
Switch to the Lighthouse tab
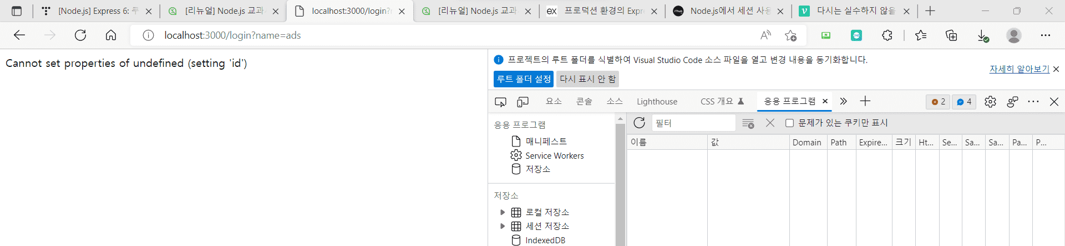coord(657,102)
